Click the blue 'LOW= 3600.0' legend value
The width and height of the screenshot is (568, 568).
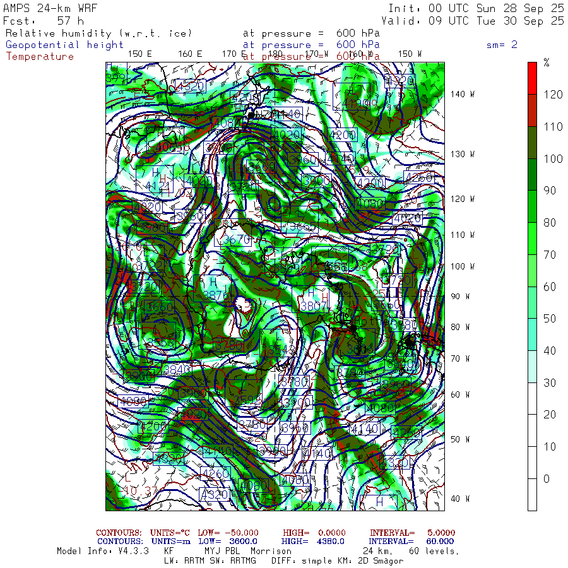point(228,541)
